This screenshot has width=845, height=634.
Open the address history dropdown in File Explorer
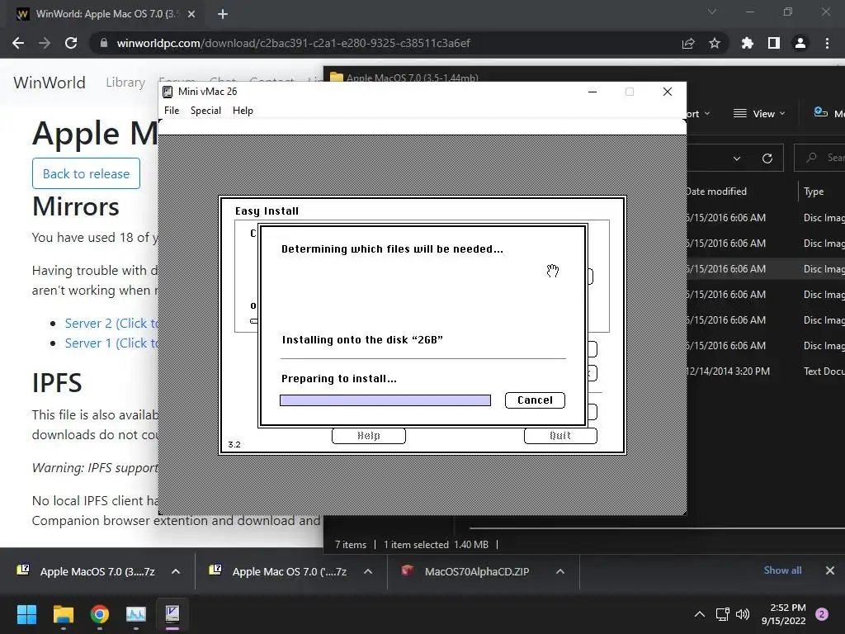coord(737,158)
